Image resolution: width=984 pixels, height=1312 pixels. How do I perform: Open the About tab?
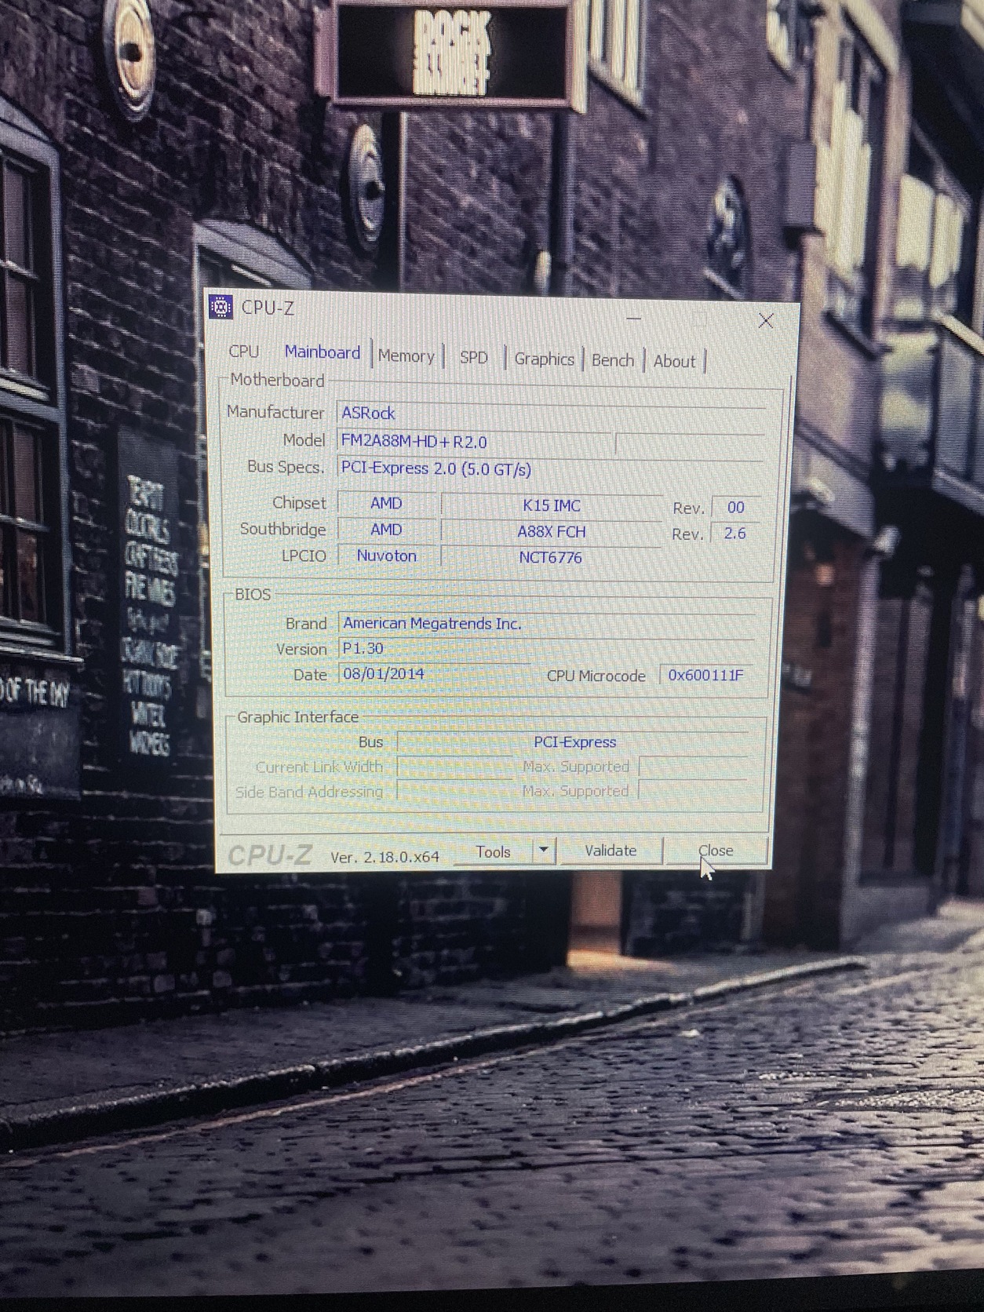click(674, 361)
